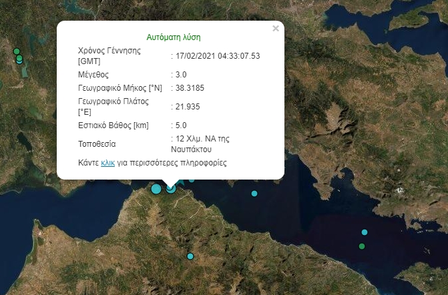Select the second green marker in the northwest cluster
The height and width of the screenshot is (295, 448).
(x=19, y=58)
